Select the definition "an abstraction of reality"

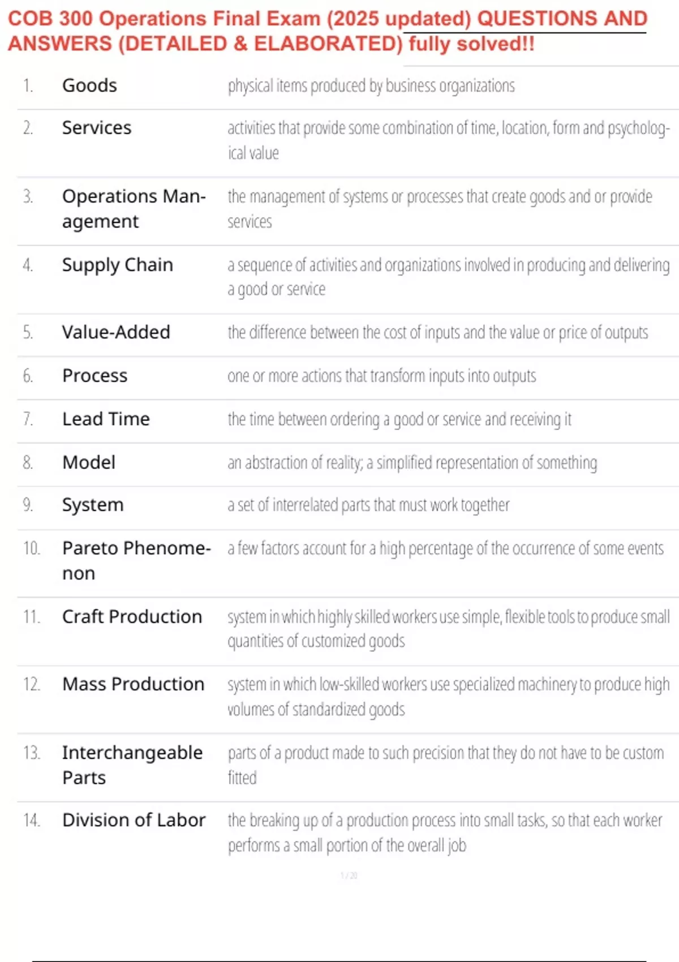coord(412,463)
